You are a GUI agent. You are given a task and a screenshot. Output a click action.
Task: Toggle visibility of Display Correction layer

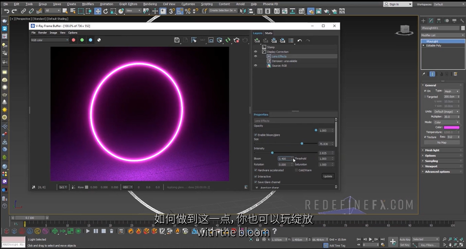click(x=256, y=52)
